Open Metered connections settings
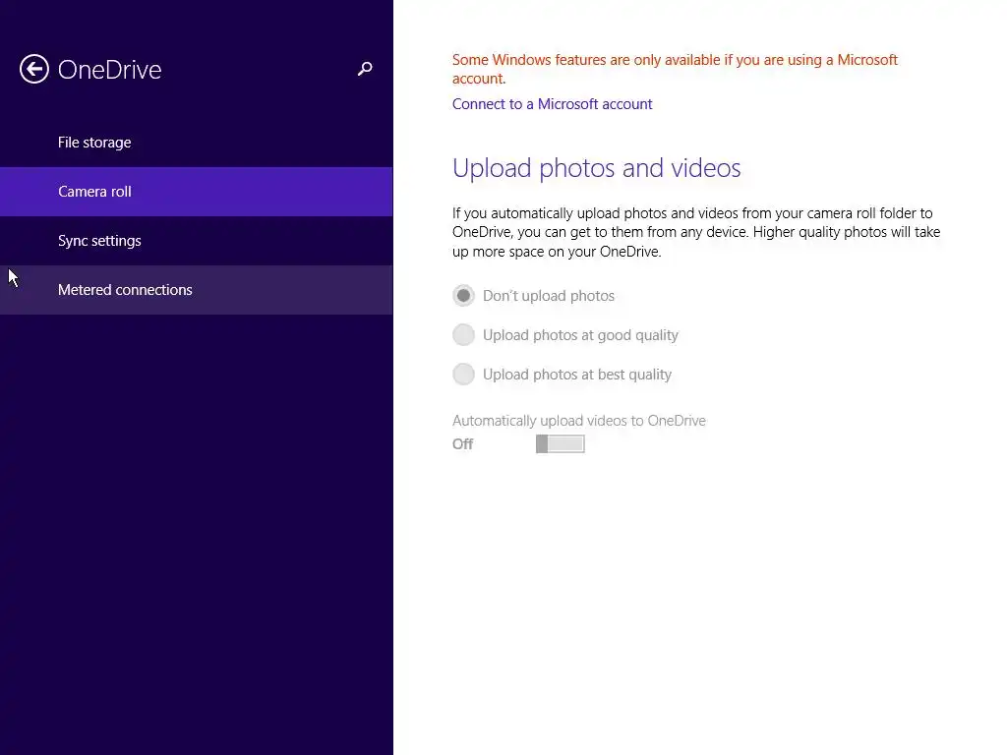The image size is (1007, 755). click(197, 290)
